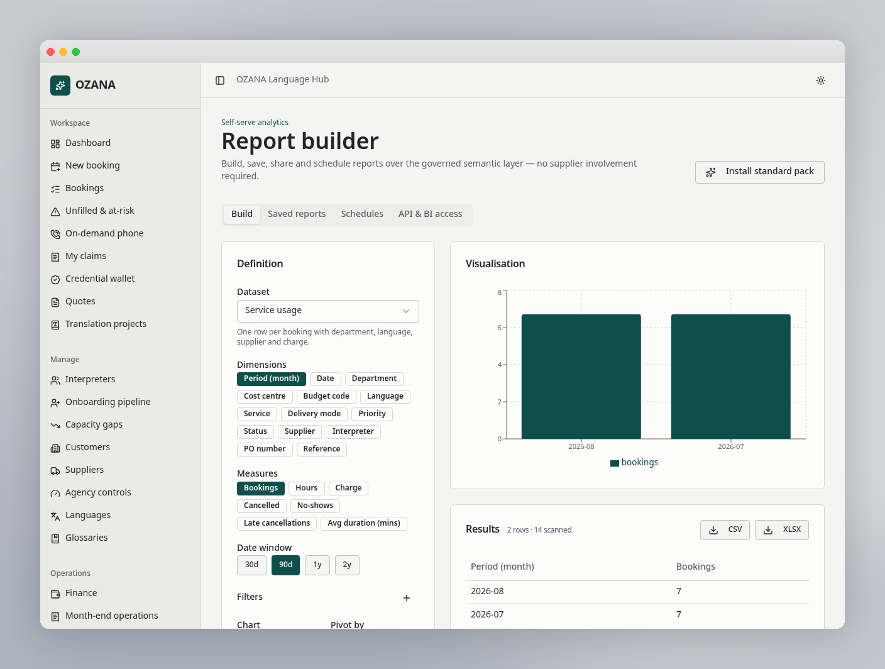Viewport: 885px width, 669px height.
Task: Click the Period (month) column header
Action: click(502, 567)
